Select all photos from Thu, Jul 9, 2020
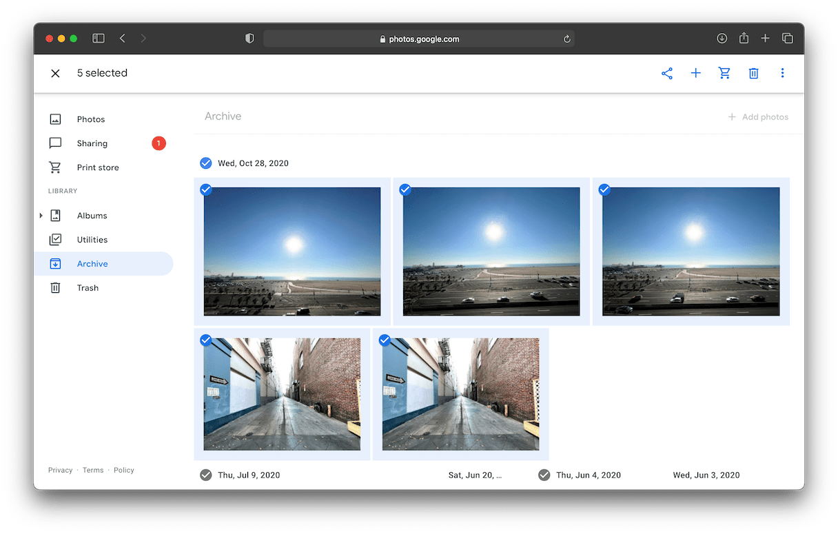The image size is (838, 534). (x=205, y=475)
